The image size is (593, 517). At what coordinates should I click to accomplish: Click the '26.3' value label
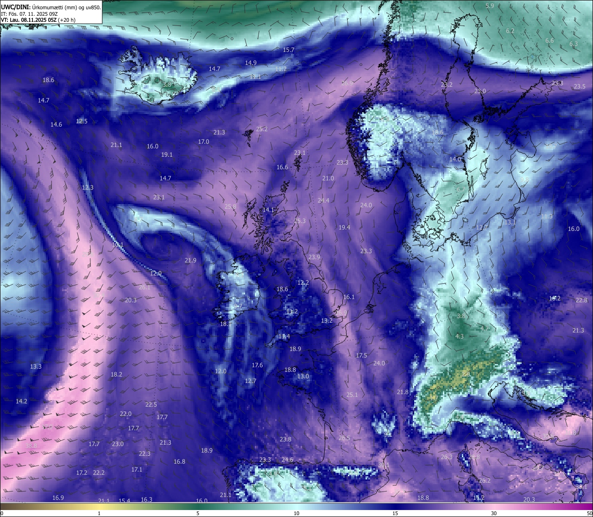point(446,457)
